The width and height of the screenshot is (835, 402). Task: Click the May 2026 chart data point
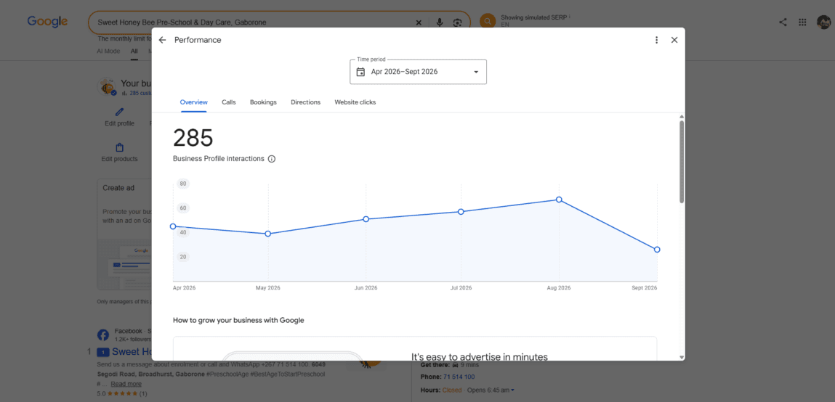[268, 234]
